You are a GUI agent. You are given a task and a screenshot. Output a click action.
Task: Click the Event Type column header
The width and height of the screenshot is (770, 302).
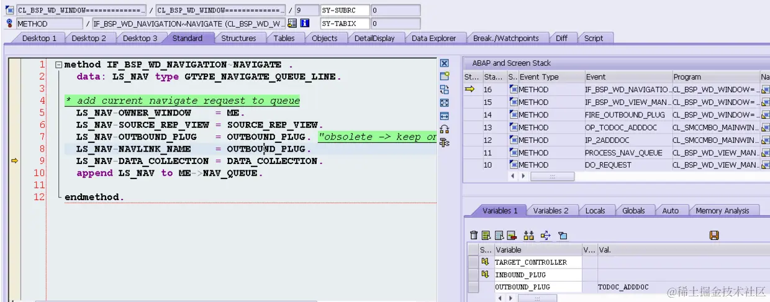[x=551, y=77]
